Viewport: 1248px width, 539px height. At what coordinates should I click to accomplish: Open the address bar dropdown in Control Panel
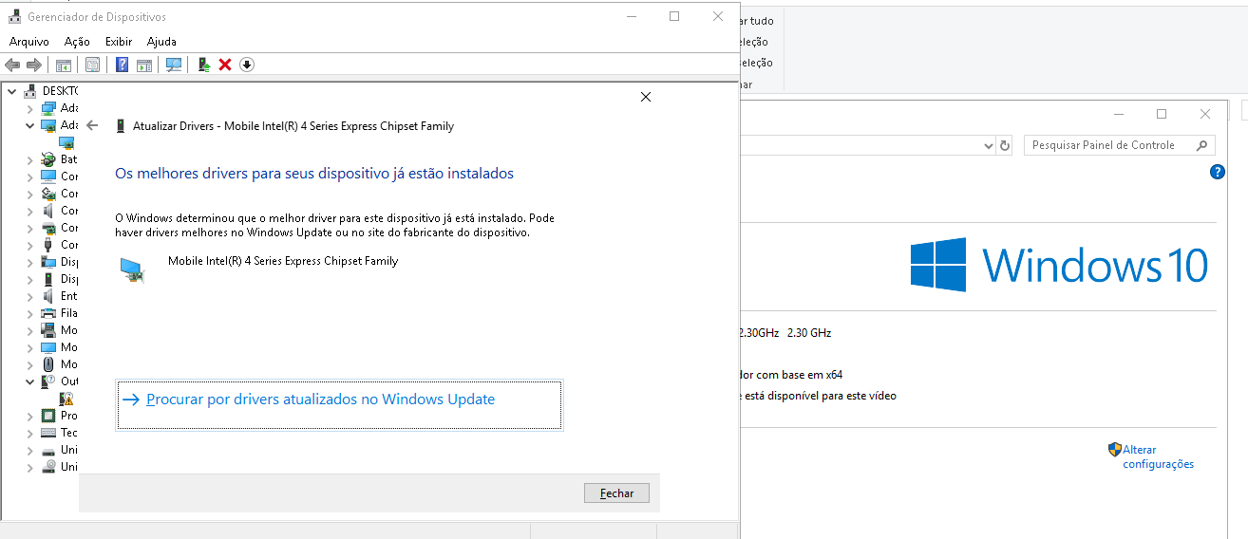[988, 146]
